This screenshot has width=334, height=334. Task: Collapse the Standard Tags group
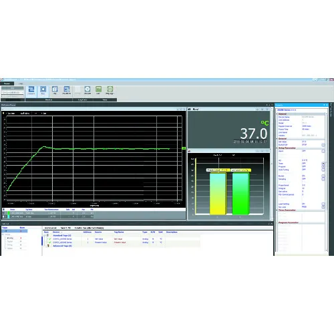[x=45, y=235]
